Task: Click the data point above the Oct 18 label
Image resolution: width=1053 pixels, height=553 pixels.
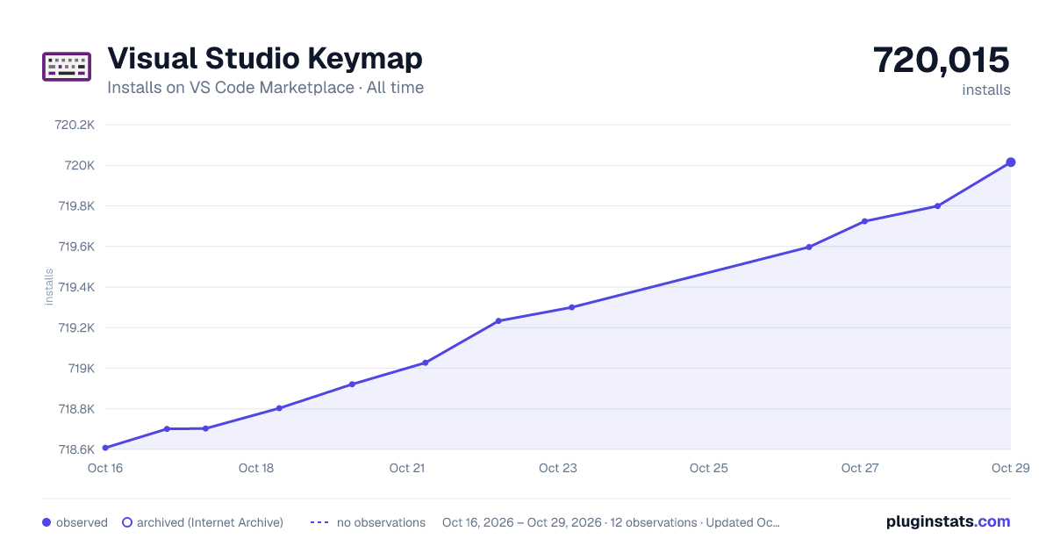Action: click(279, 408)
